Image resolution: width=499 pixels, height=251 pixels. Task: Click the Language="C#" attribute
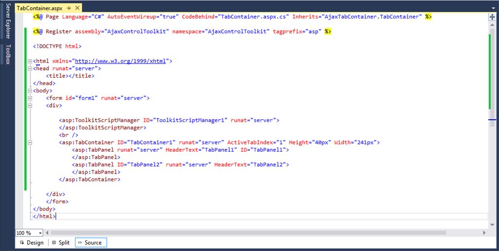(x=83, y=17)
